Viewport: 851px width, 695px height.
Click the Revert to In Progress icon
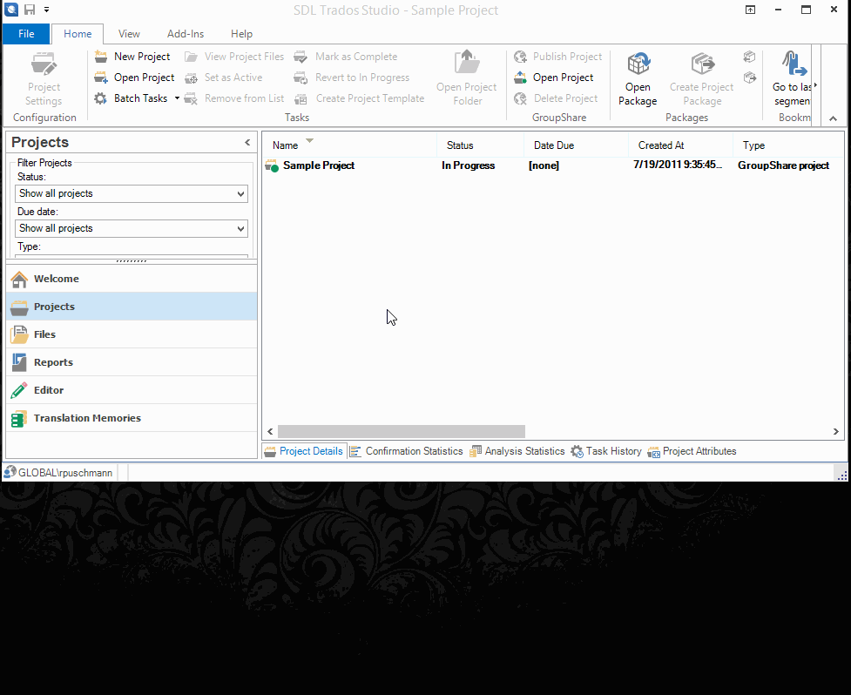[x=301, y=78]
